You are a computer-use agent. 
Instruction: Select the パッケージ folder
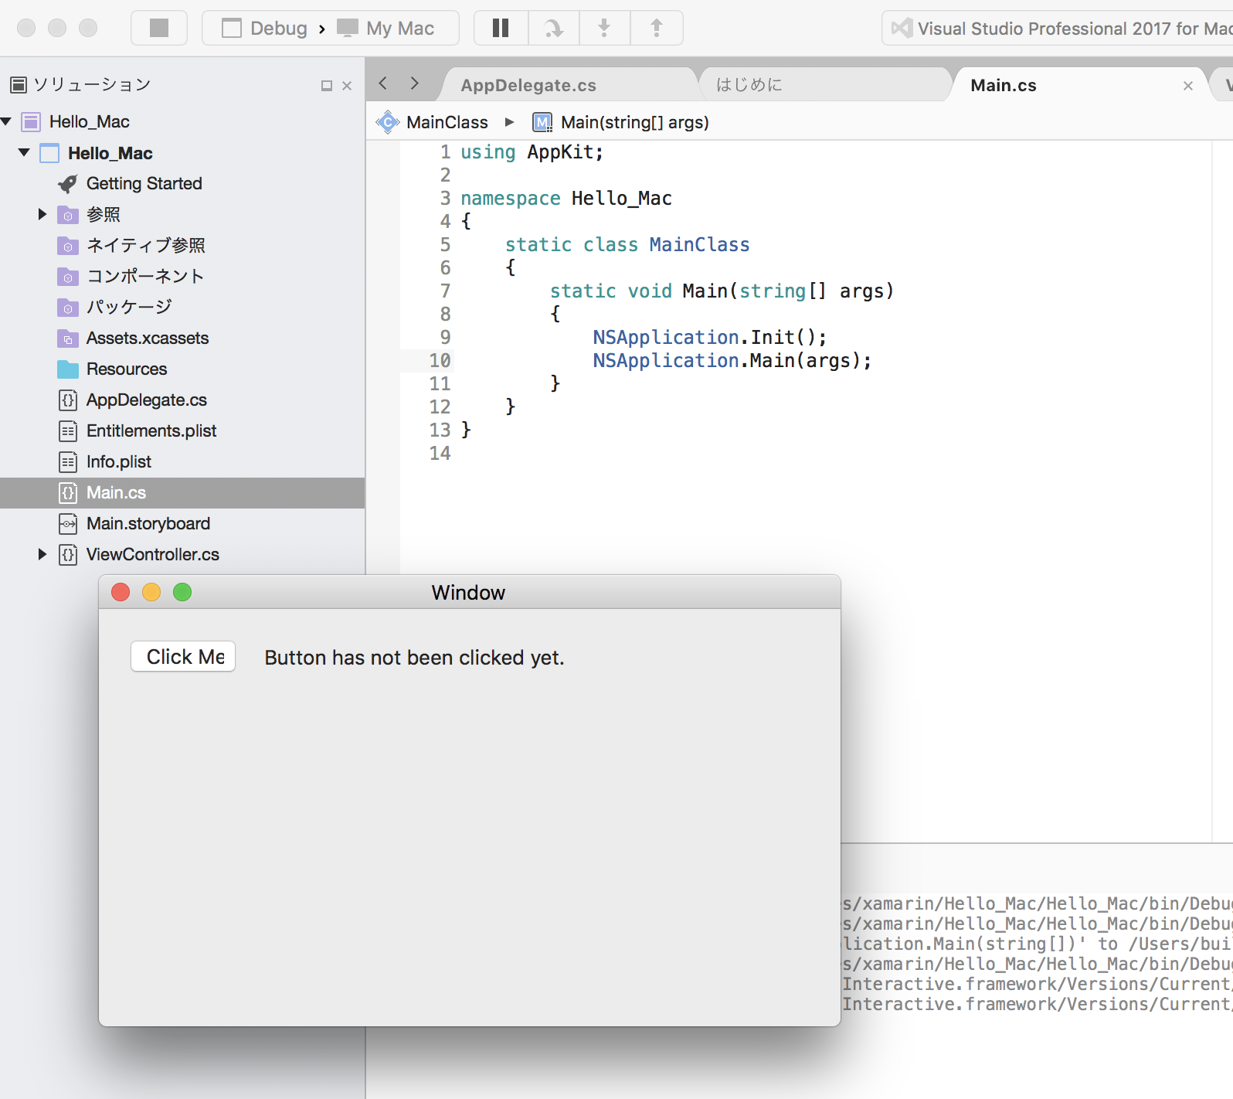pos(114,307)
